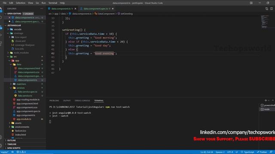Click line number 42 in the gutter

(x=53, y=53)
